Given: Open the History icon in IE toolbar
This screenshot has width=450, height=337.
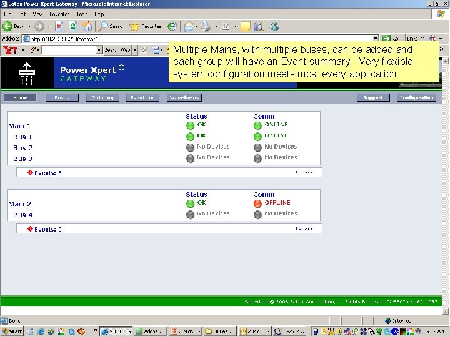Looking at the screenshot, I should click(x=172, y=26).
